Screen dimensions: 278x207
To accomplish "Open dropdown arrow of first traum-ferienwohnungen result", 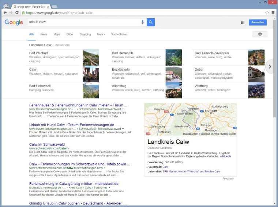I will point(123,109).
